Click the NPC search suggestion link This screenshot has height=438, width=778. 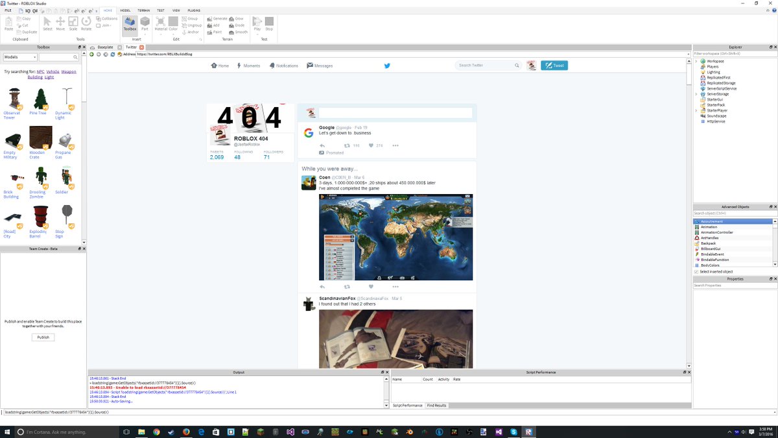[x=40, y=71]
